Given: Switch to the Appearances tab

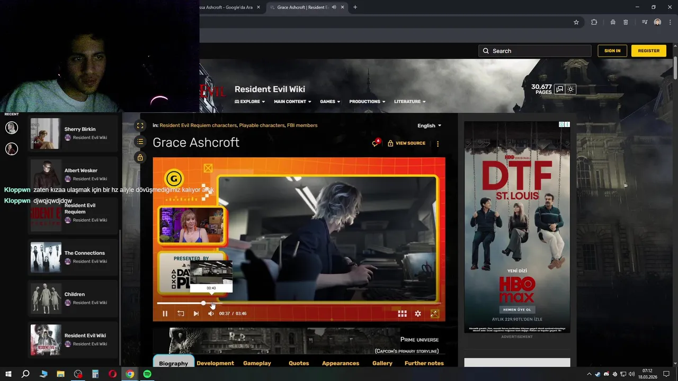Looking at the screenshot, I should (341, 363).
